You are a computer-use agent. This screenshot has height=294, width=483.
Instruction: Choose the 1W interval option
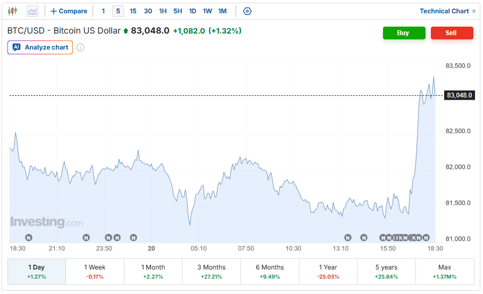coord(207,11)
